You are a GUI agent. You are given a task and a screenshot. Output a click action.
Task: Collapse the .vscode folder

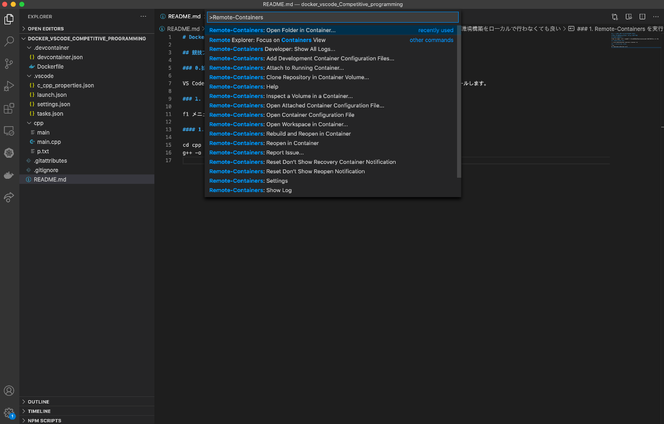click(x=87, y=76)
